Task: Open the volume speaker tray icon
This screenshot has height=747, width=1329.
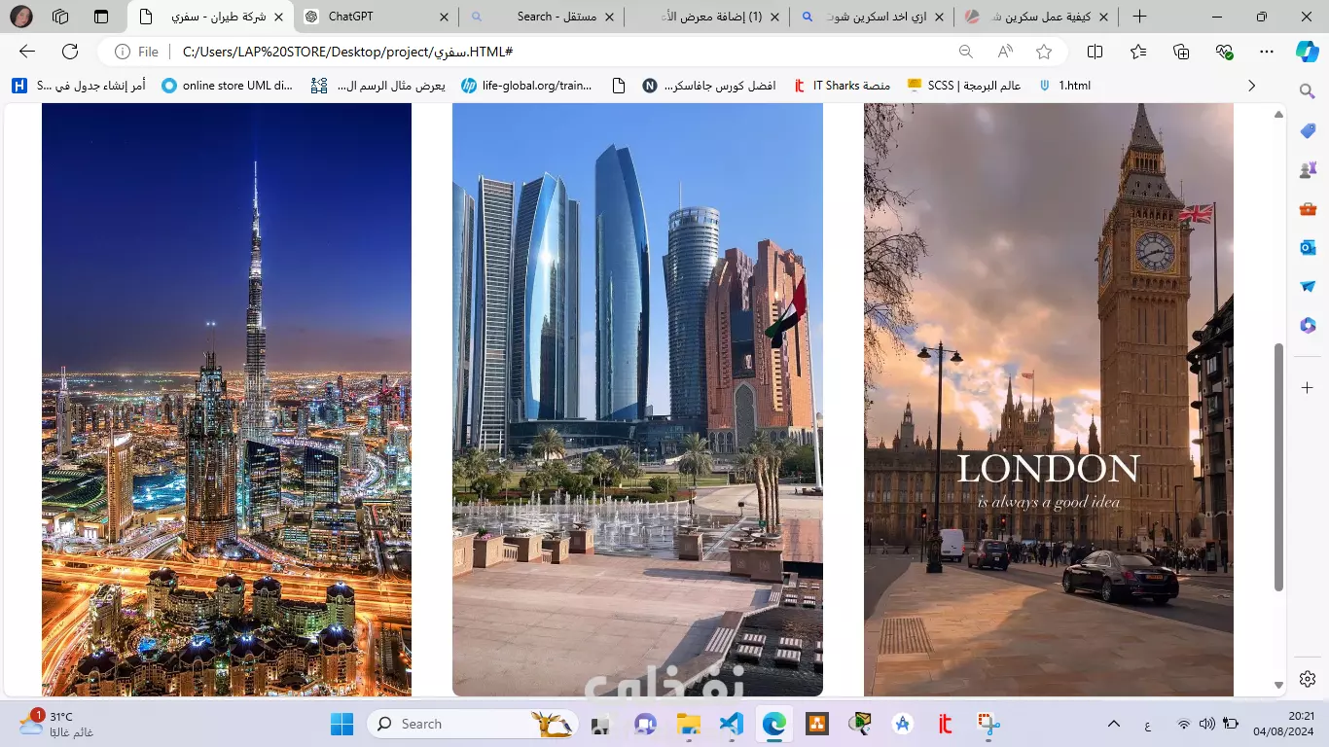Action: click(1207, 724)
